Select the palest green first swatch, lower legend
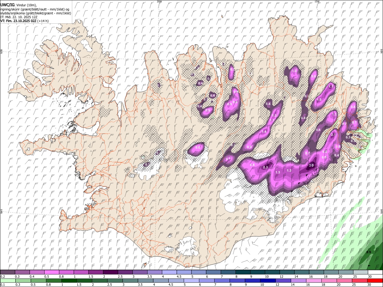The width and height of the screenshot is (383, 287). pyautogui.click(x=7, y=280)
